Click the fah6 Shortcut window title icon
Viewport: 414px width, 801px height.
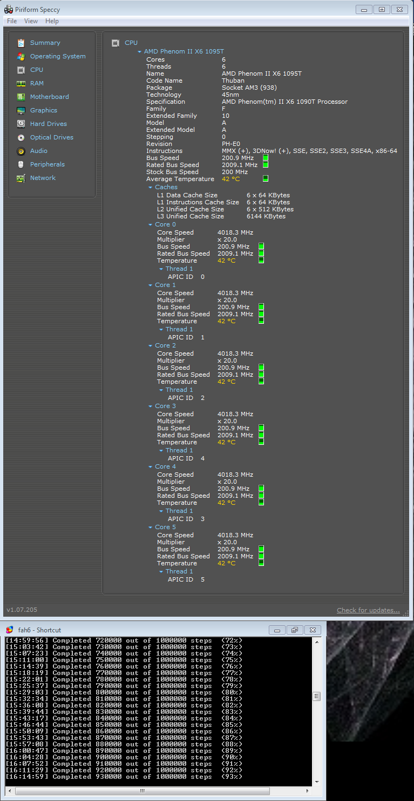[9, 630]
